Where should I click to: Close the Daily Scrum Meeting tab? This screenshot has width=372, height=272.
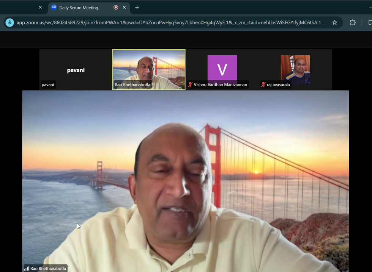point(125,7)
